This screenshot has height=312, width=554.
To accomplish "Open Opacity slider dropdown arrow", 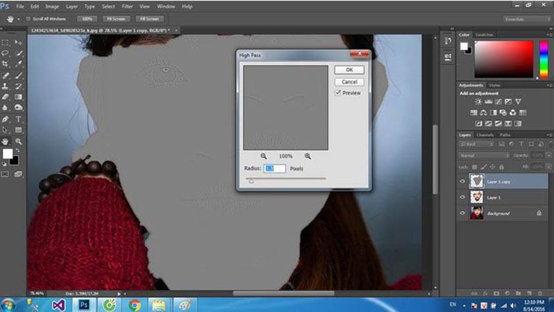I will tap(548, 155).
